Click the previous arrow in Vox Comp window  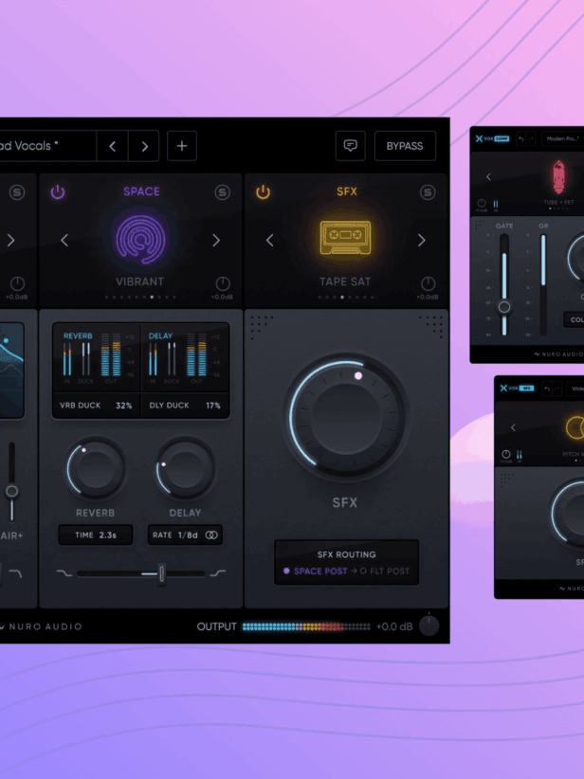(x=488, y=177)
